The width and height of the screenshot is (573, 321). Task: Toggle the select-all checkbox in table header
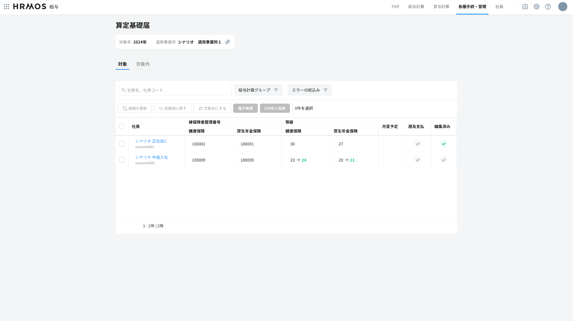coord(122,126)
